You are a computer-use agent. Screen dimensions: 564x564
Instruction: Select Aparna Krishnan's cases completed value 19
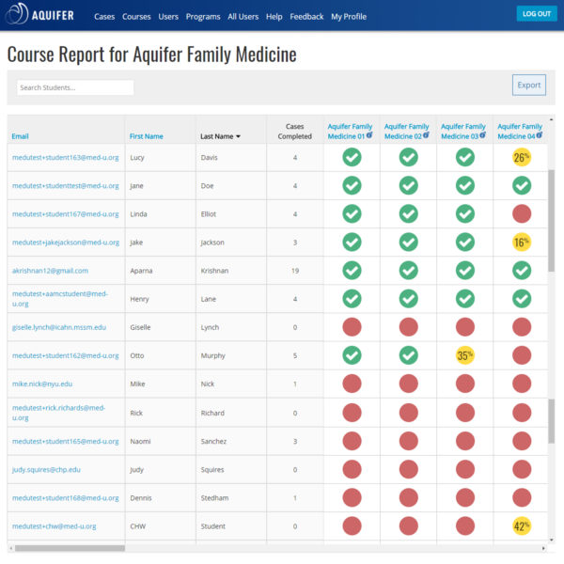tap(295, 271)
